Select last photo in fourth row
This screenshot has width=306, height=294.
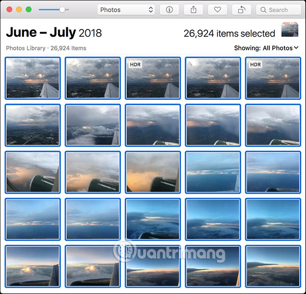(x=273, y=219)
